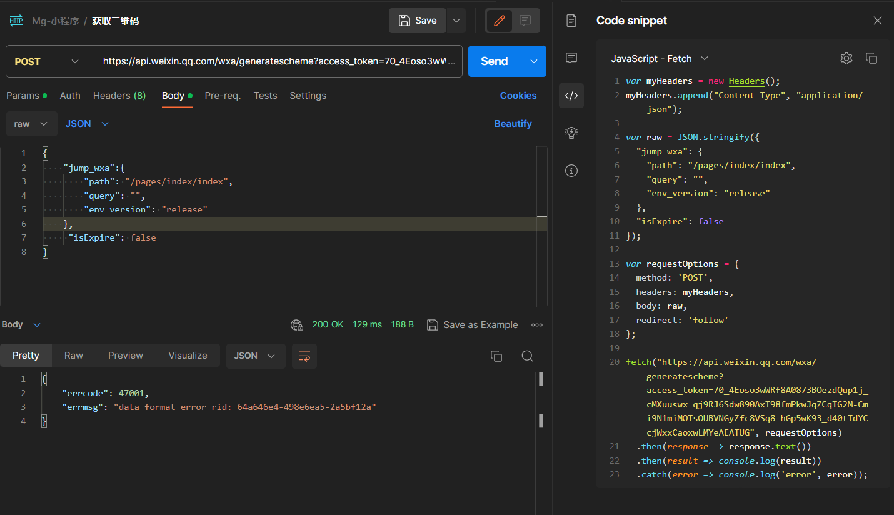This screenshot has width=894, height=515.
Task: Select the Visualize response view
Action: (188, 356)
